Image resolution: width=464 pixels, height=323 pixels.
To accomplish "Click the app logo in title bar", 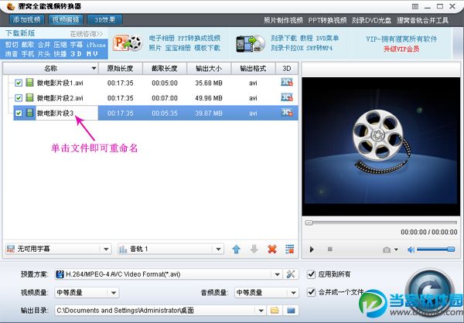I will pyautogui.click(x=10, y=6).
